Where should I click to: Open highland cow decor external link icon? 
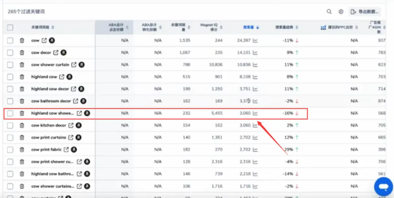pos(73,89)
